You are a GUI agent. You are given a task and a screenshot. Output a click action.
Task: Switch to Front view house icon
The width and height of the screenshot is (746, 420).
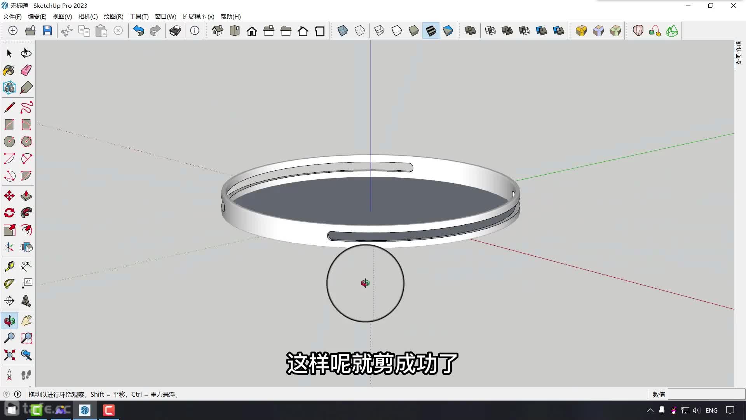tap(252, 31)
